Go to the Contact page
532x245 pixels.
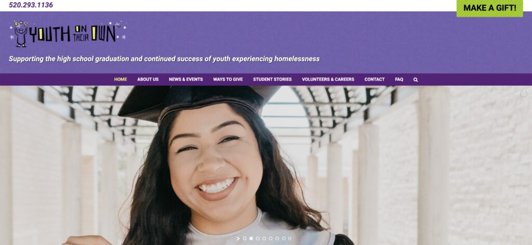(374, 80)
